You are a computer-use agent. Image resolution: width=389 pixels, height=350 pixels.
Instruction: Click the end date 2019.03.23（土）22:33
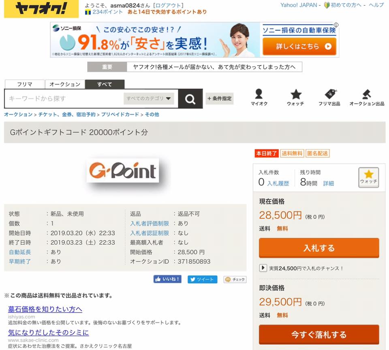click(x=83, y=242)
